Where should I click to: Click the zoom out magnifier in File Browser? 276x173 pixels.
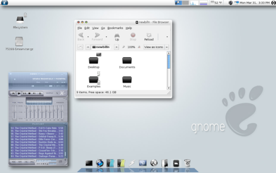coord(124,47)
